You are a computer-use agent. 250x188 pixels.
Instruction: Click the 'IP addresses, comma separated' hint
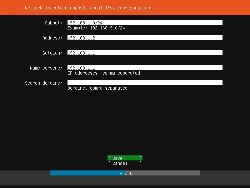click(104, 73)
